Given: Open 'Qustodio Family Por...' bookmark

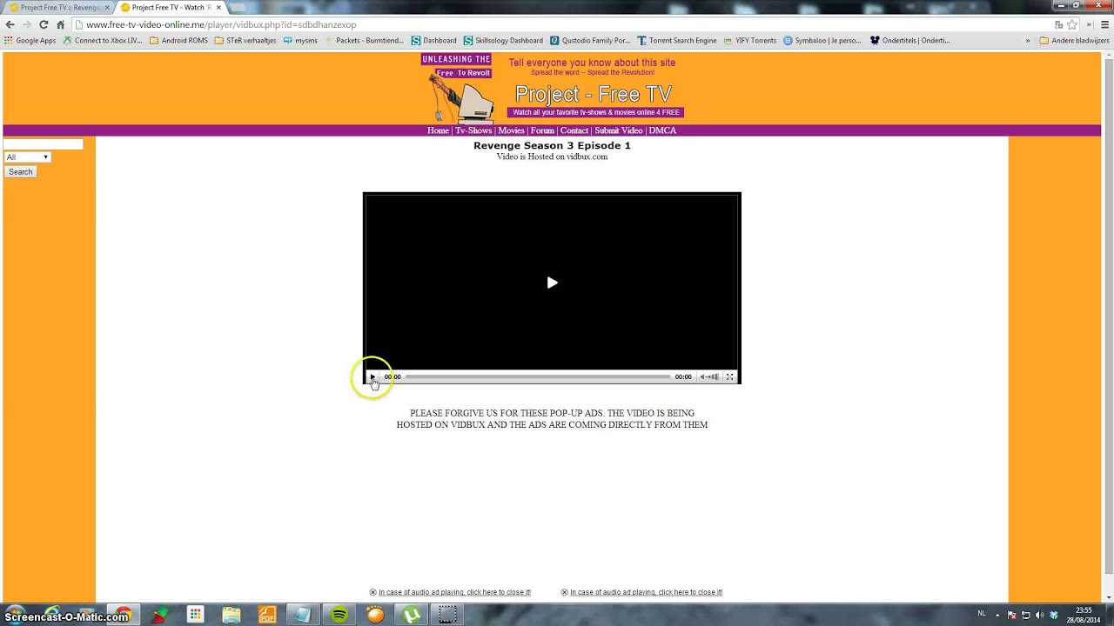Looking at the screenshot, I should 590,40.
